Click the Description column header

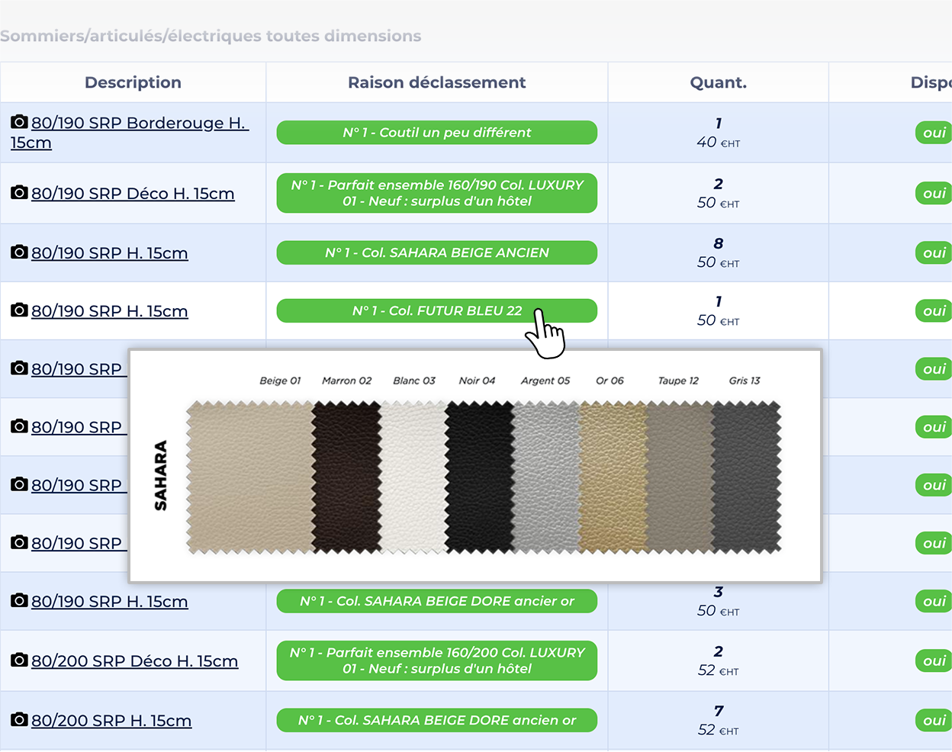(x=133, y=82)
